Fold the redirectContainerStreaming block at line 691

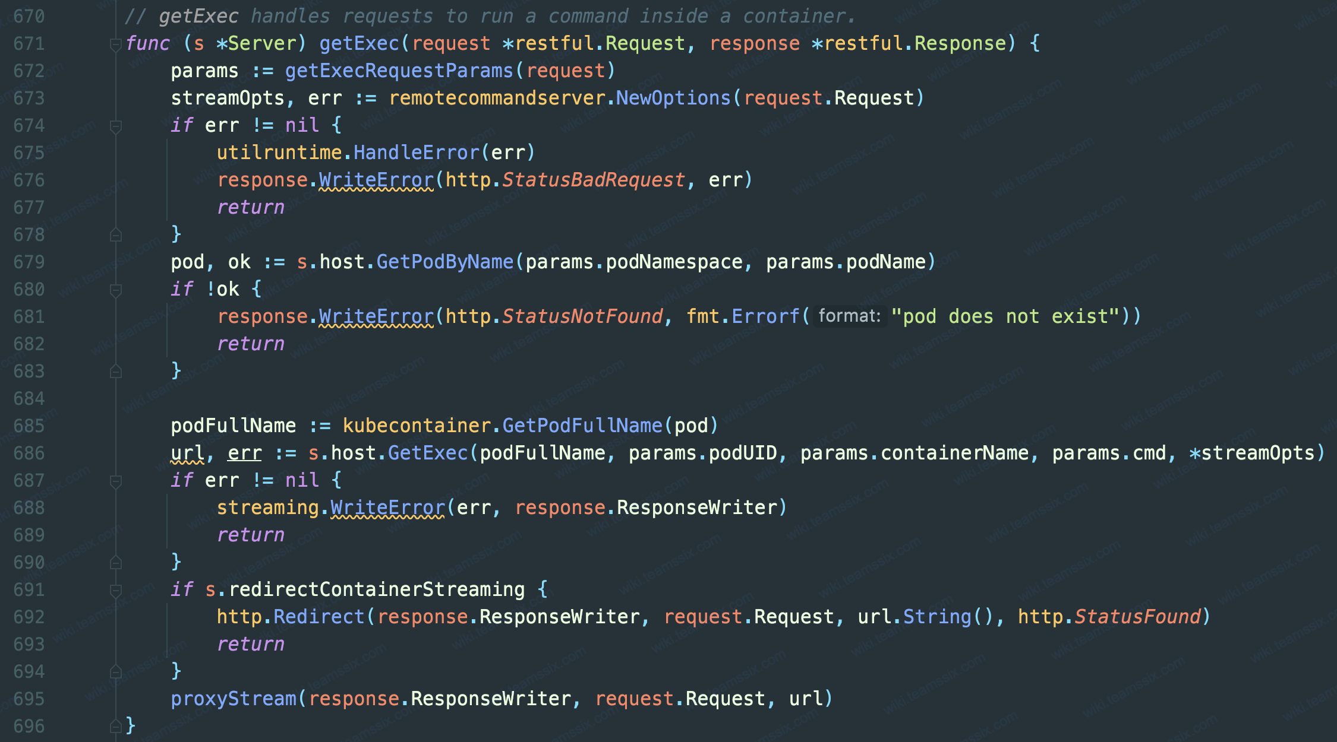(x=116, y=591)
